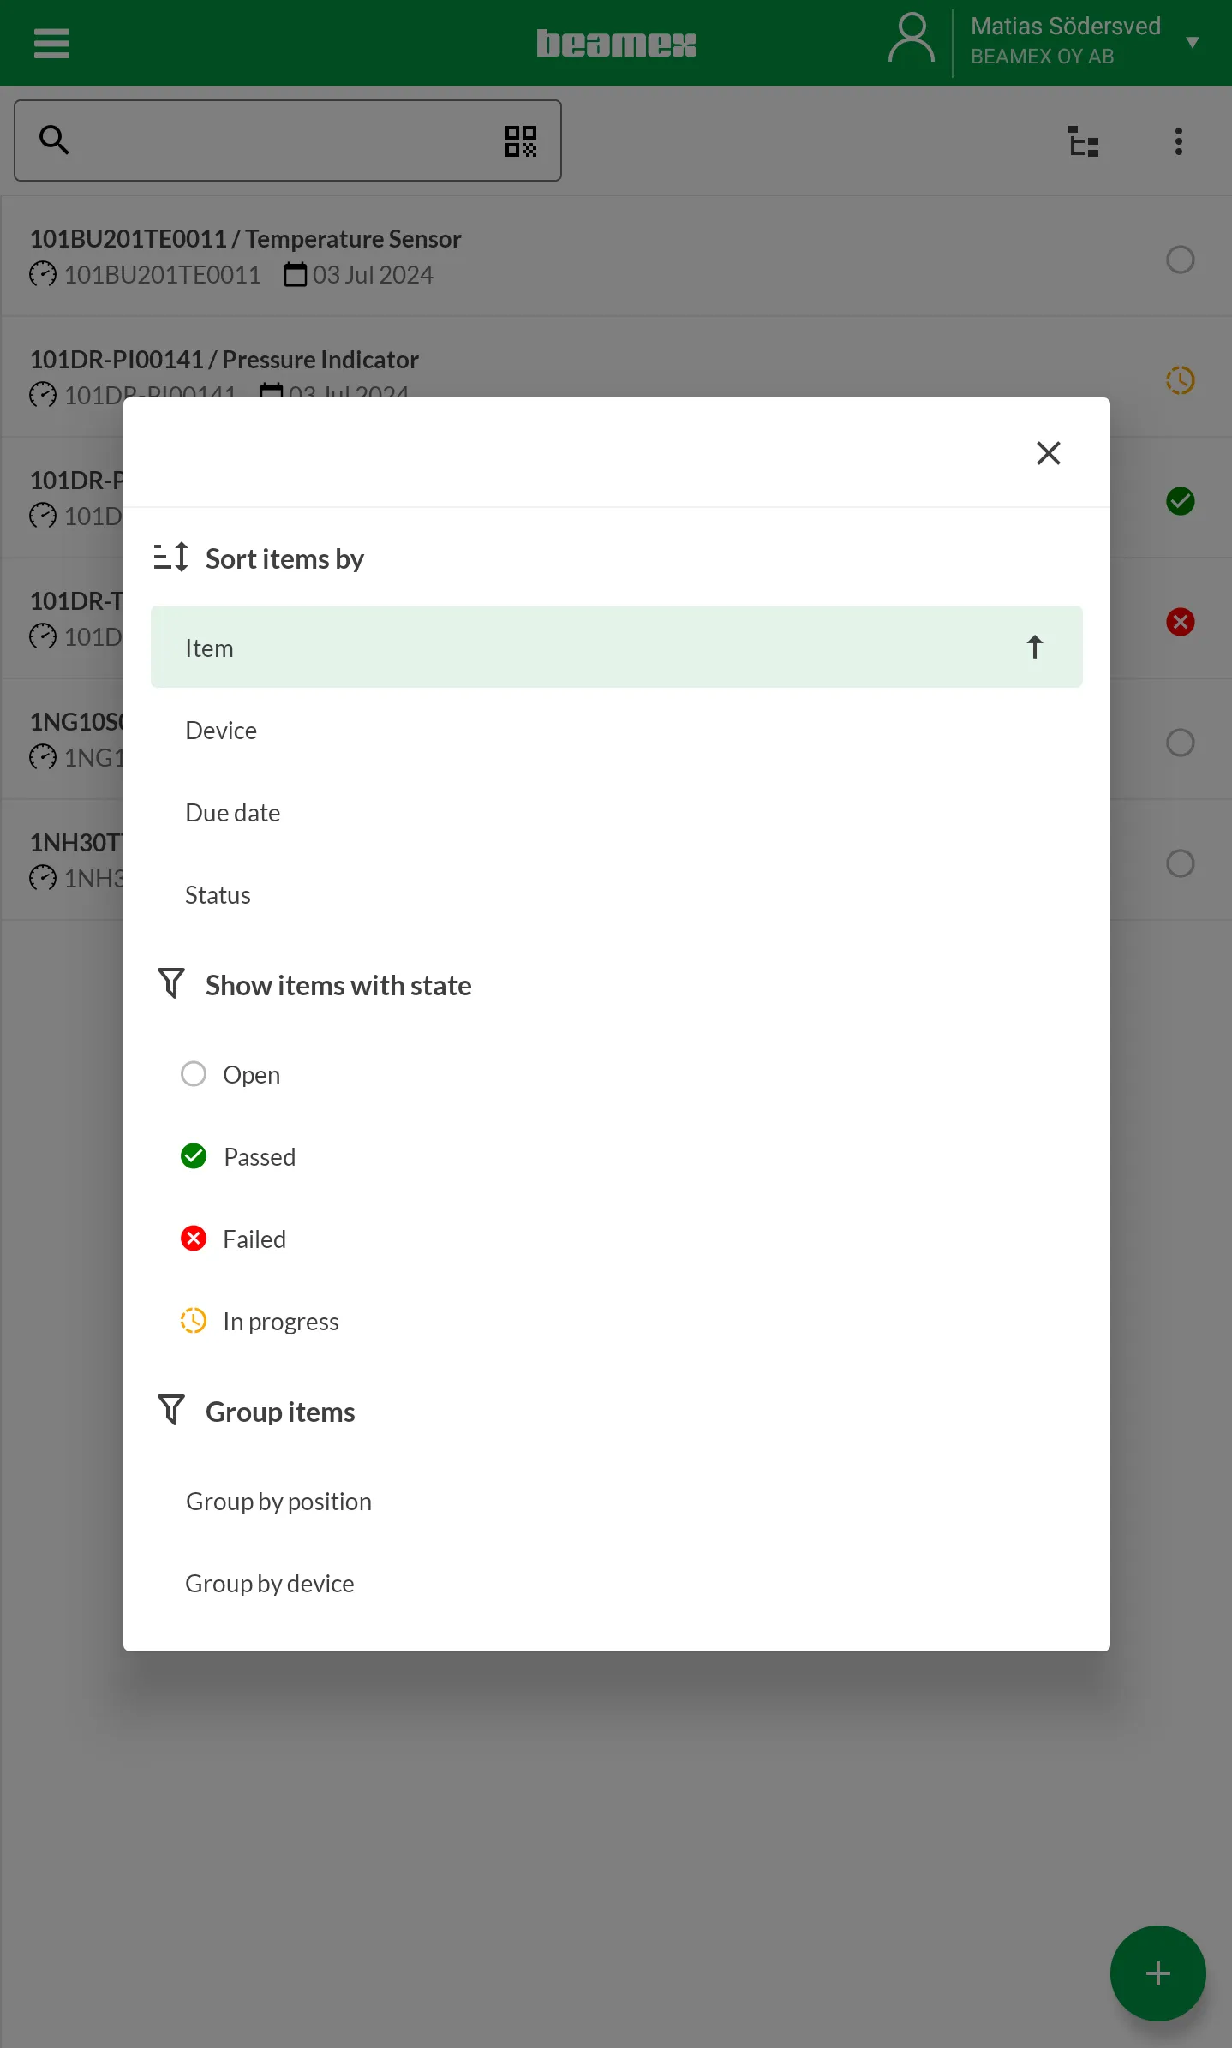
Task: Click the sort ascending arrow on Item
Action: click(x=1034, y=647)
